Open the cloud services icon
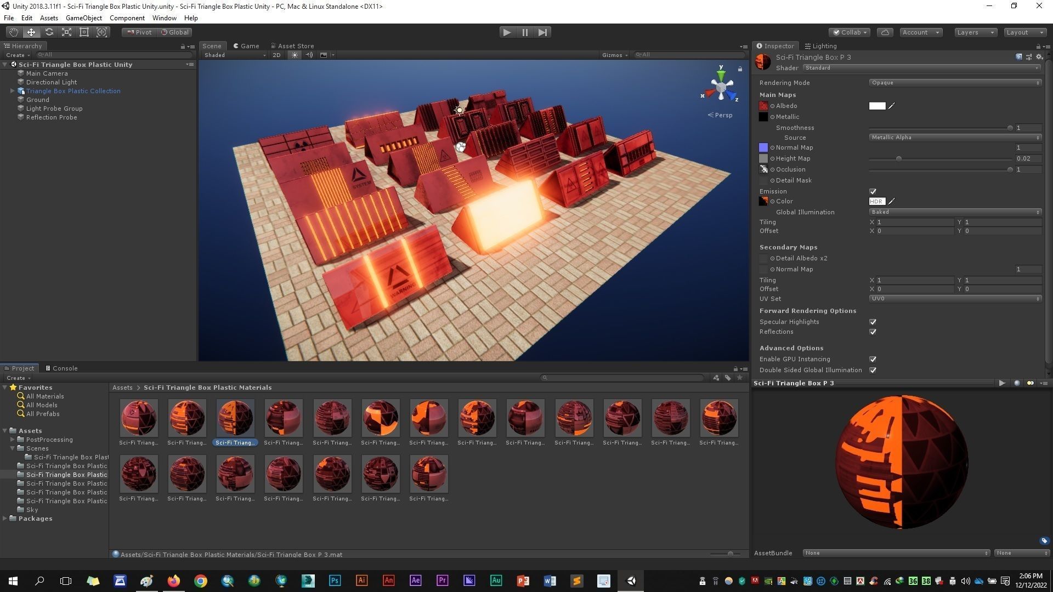1053x592 pixels. tap(885, 32)
